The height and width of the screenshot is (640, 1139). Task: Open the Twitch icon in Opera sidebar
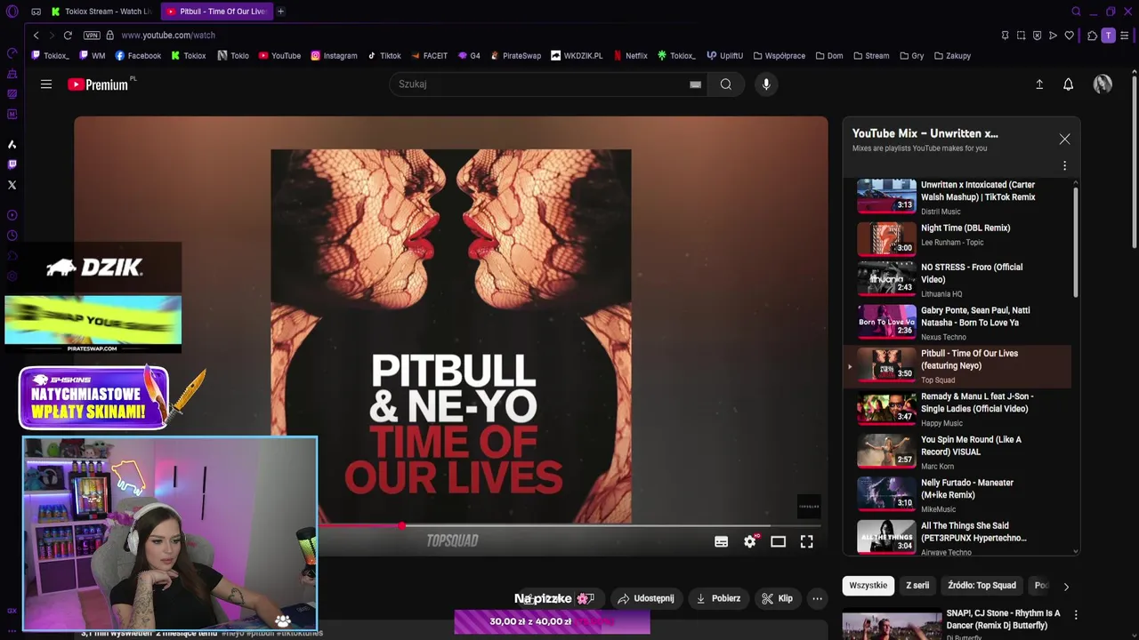pos(12,164)
